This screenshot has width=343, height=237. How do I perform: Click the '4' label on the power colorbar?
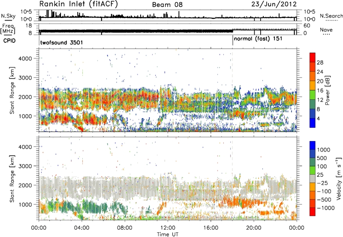(x=318, y=118)
